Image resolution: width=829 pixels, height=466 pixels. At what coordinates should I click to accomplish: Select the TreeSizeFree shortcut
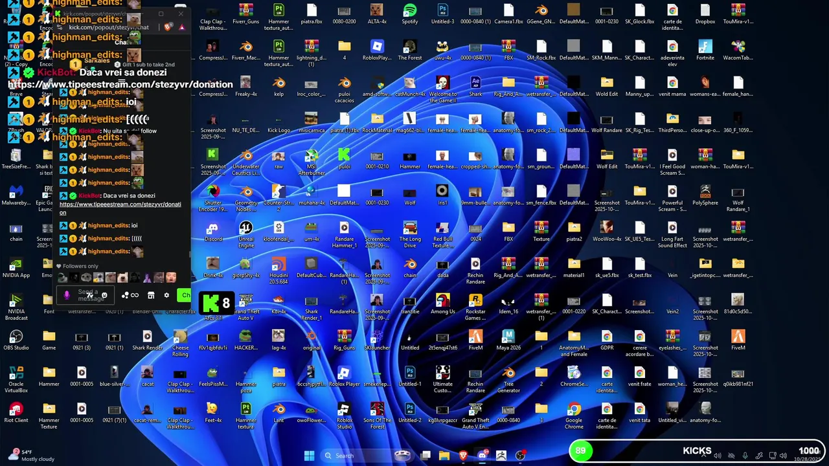[x=16, y=159]
